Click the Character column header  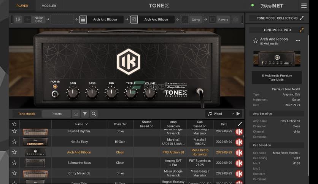120,124
